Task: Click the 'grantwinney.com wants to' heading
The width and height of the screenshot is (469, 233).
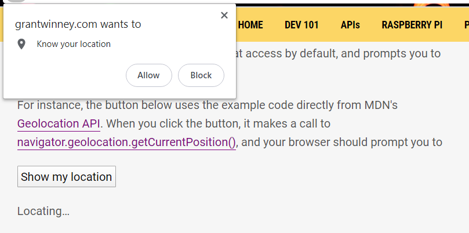Action: pyautogui.click(x=78, y=24)
